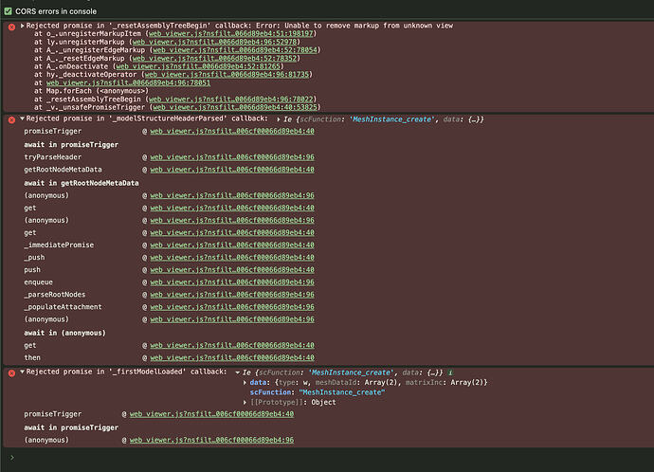654x472 pixels.
Task: Click the red error icon beside '_resetAssemblyTreeBegin' message
Action: [x=11, y=27]
